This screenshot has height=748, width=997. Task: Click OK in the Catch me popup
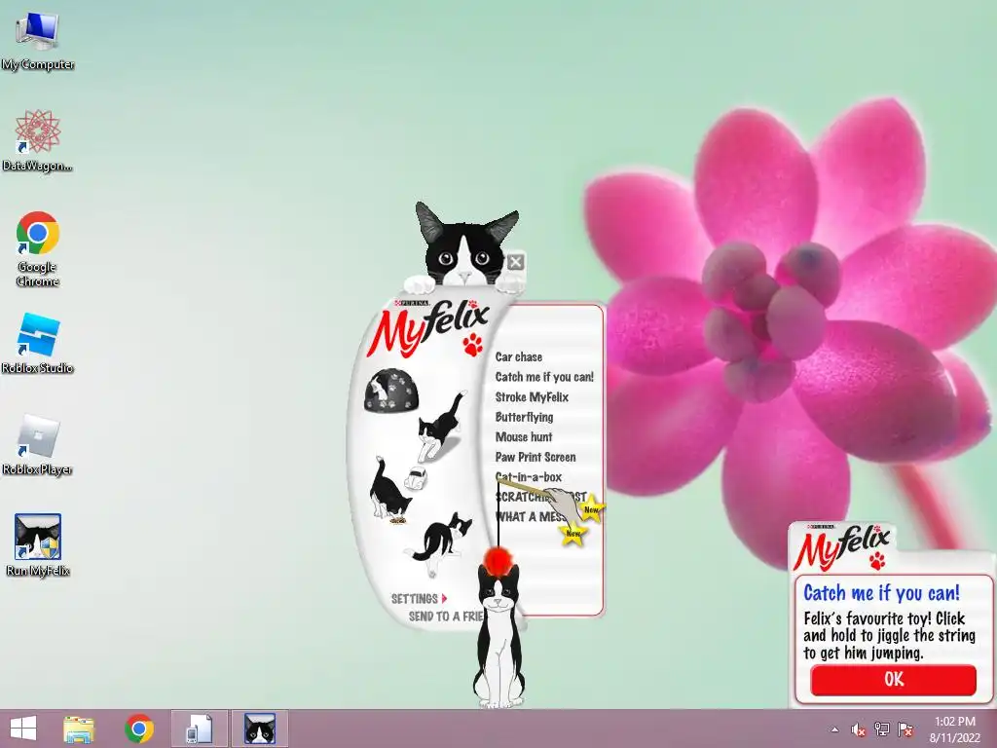pyautogui.click(x=894, y=680)
